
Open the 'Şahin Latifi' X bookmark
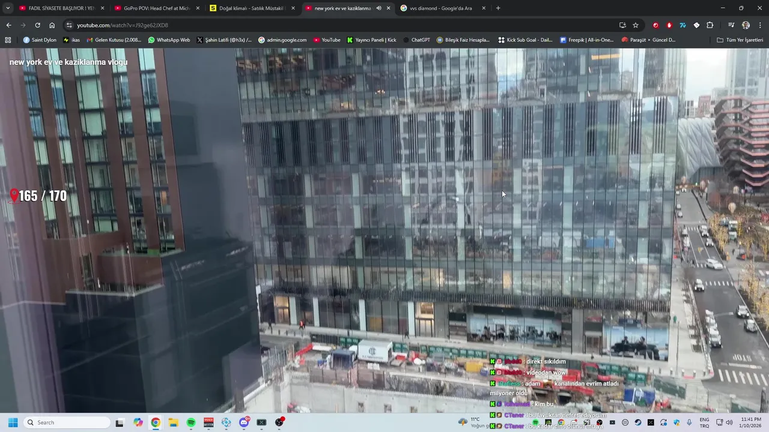coord(224,40)
